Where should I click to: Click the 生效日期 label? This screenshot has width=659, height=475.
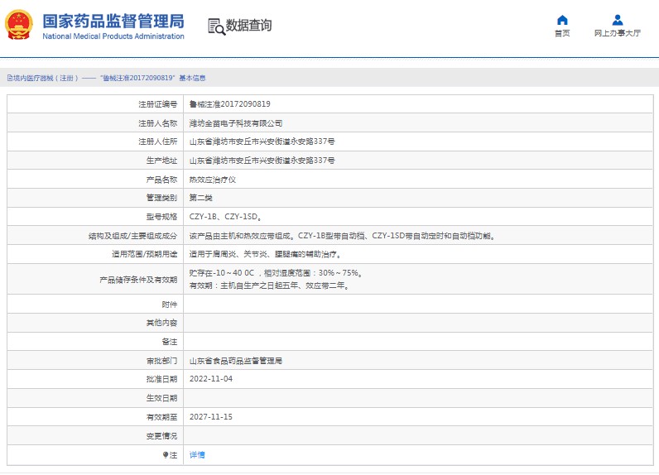pyautogui.click(x=161, y=398)
